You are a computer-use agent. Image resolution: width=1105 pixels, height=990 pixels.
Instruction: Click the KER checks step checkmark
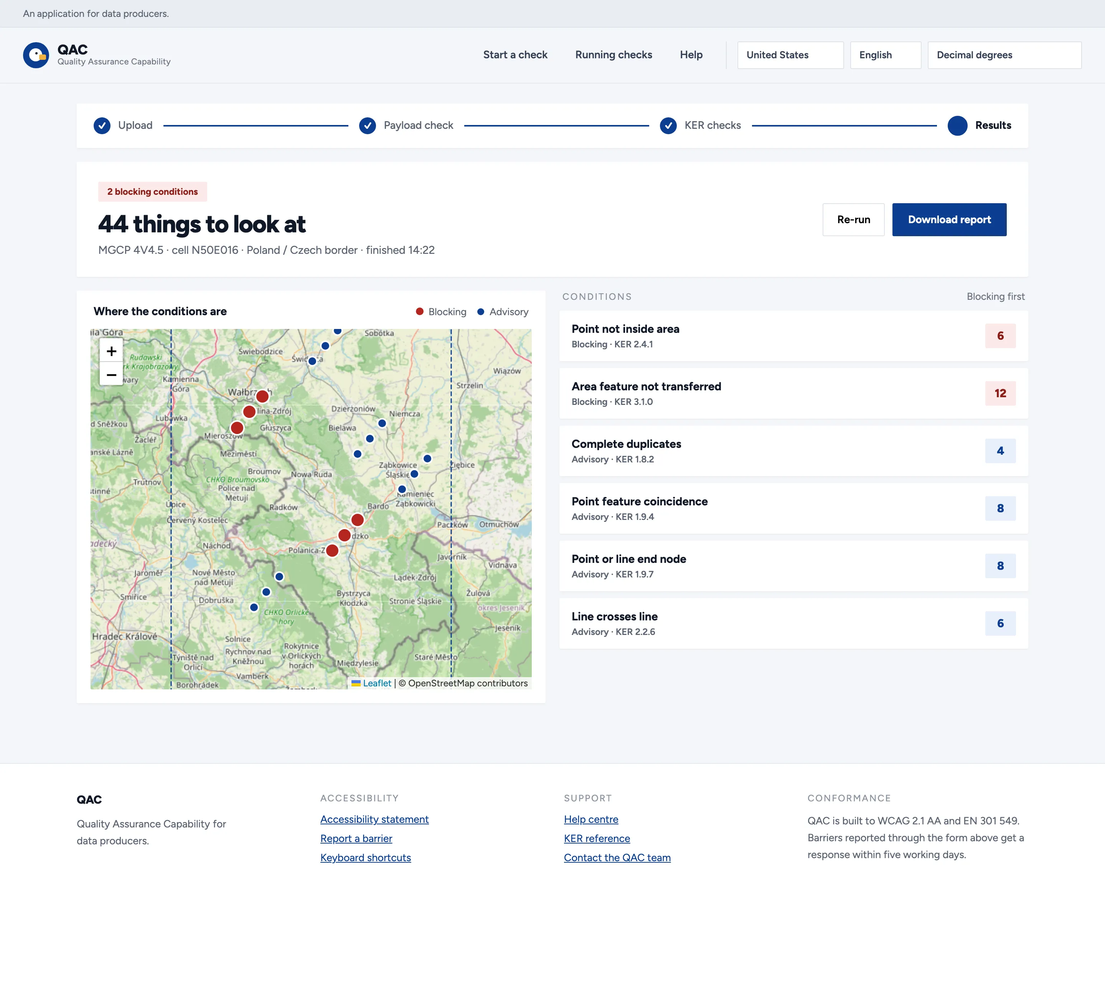(x=668, y=126)
